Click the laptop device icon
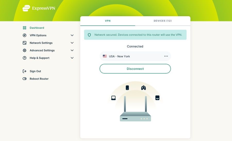232x141 pixels. pyautogui.click(x=113, y=98)
